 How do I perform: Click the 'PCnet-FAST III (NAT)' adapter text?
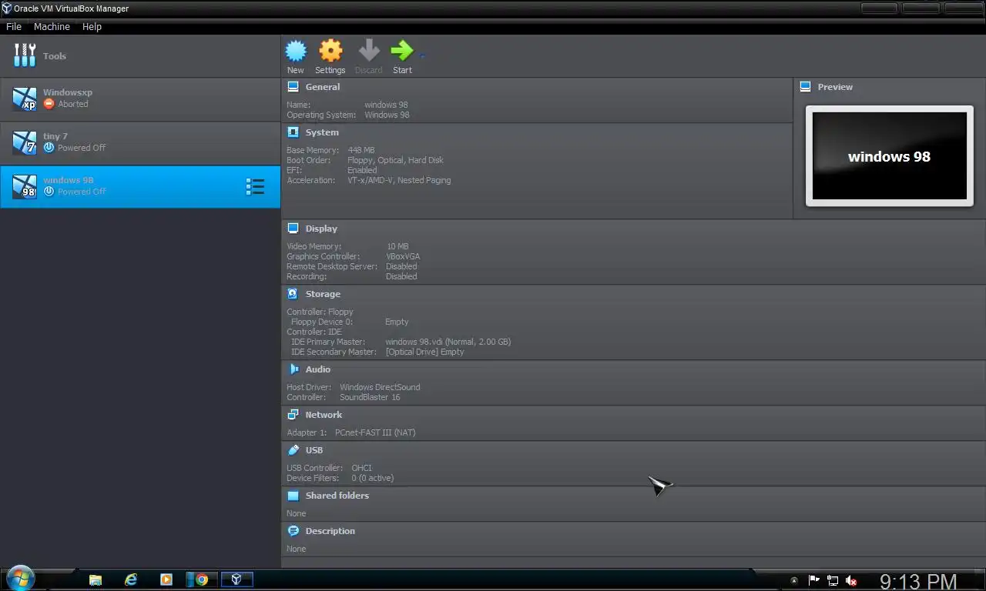click(x=375, y=432)
